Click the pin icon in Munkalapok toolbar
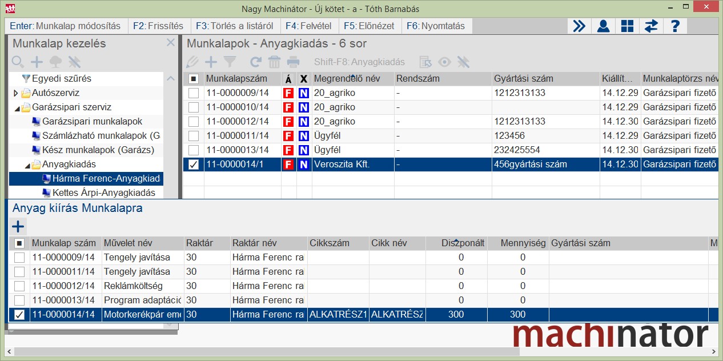The width and height of the screenshot is (723, 361). click(x=463, y=62)
